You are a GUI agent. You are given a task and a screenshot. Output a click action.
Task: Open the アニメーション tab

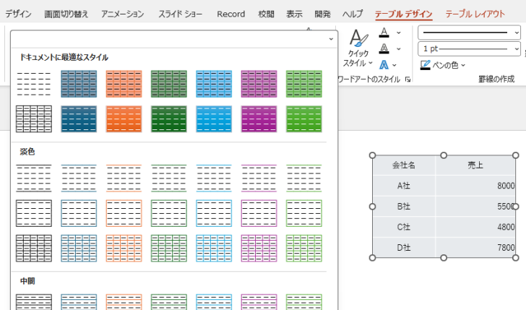[x=122, y=14]
